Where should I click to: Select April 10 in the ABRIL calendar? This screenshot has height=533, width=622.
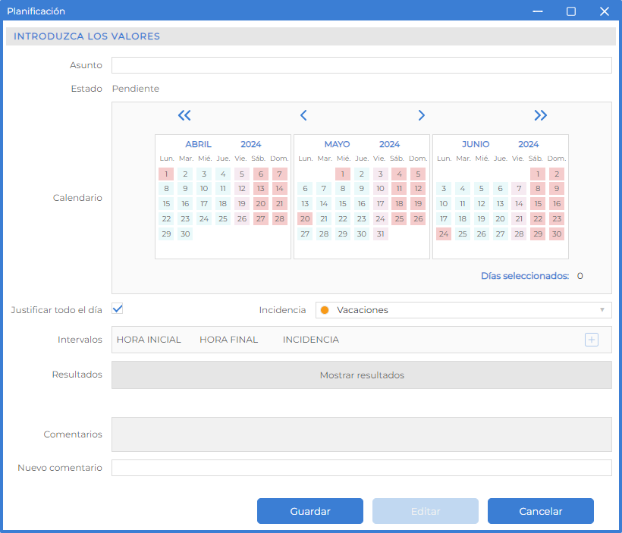tap(204, 189)
